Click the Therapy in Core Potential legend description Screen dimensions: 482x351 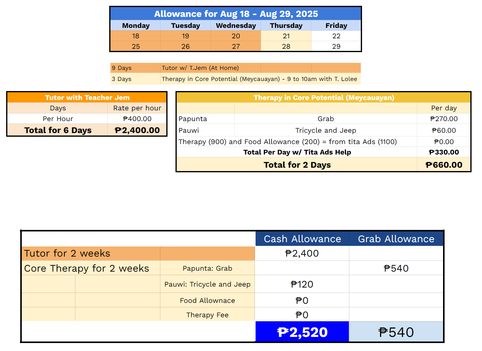260,79
